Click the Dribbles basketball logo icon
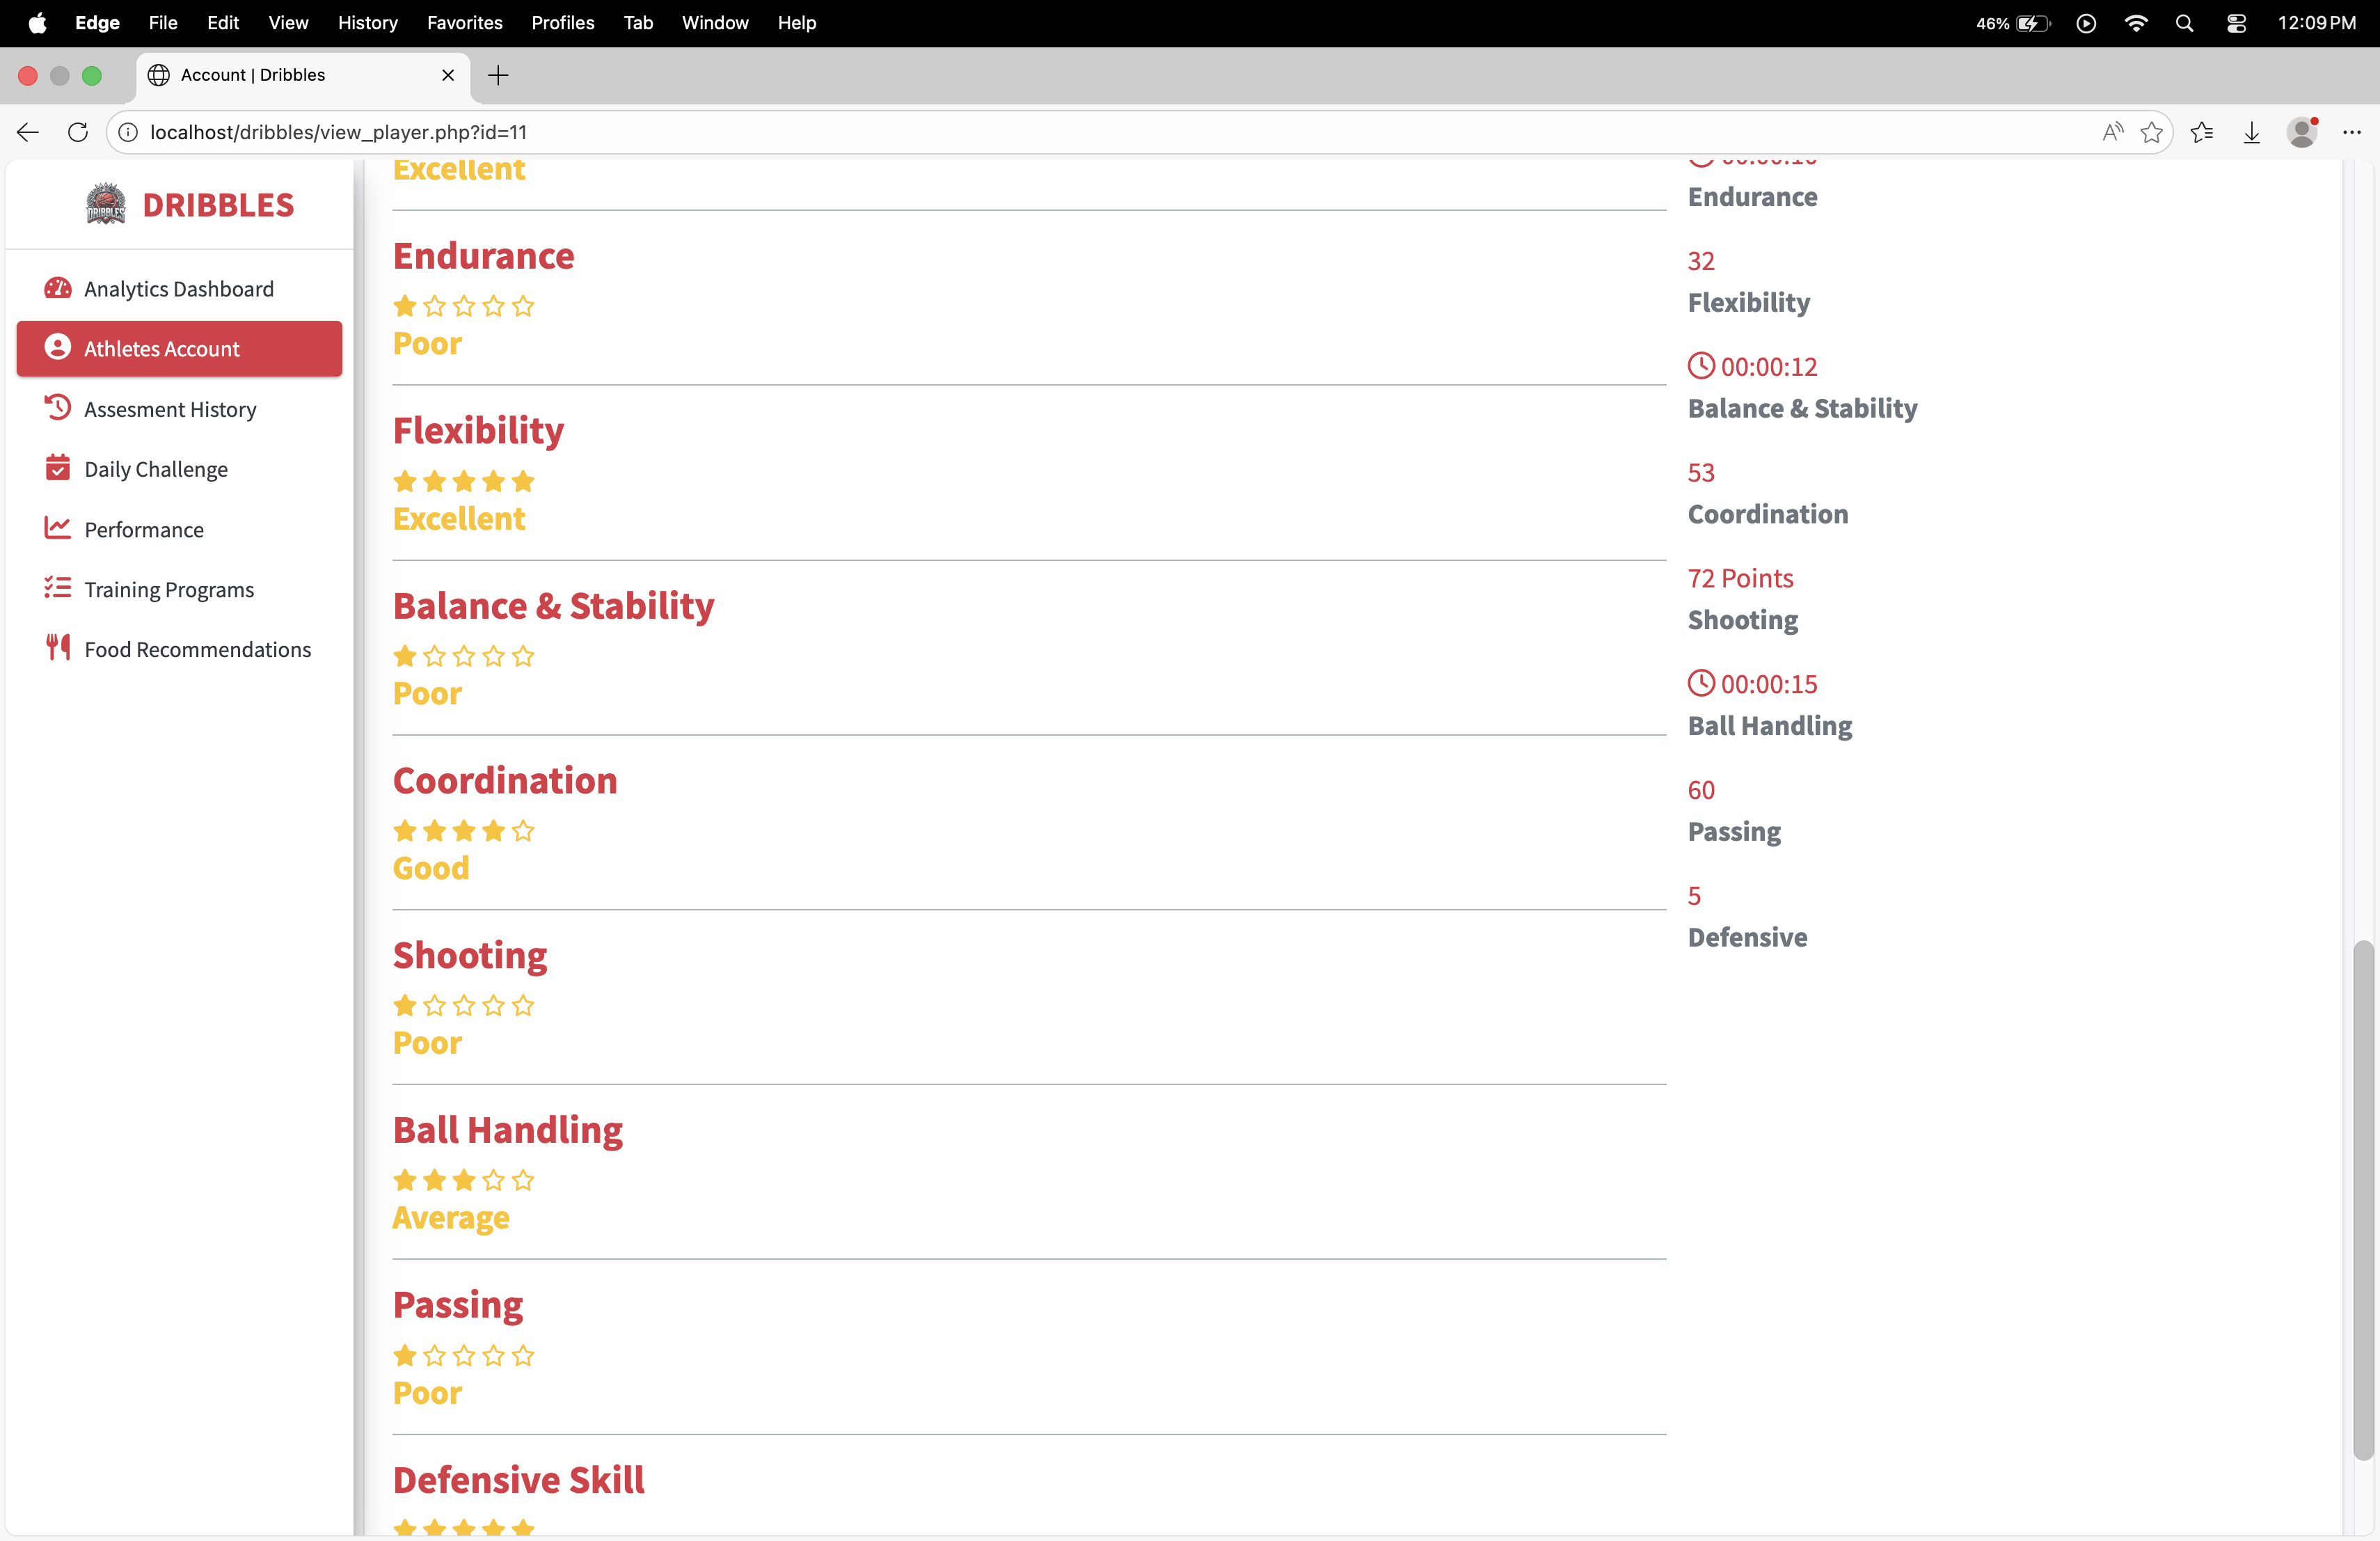 tap(105, 204)
